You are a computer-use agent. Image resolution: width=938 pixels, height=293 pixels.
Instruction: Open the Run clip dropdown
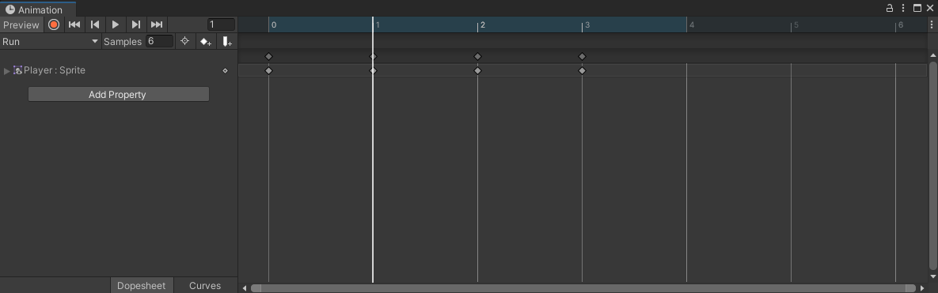pyautogui.click(x=50, y=42)
